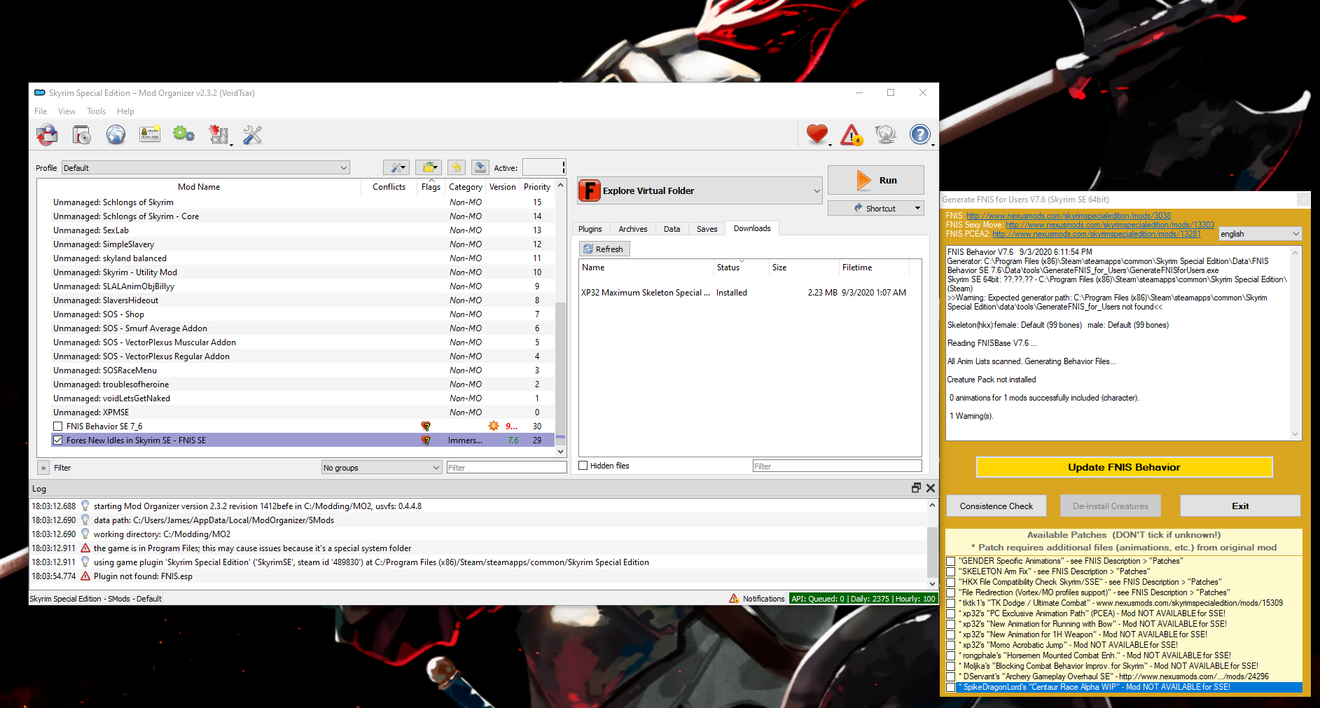
Task: Click the flag icon on FNIS Behavior SE 7_6 row
Action: (426, 426)
